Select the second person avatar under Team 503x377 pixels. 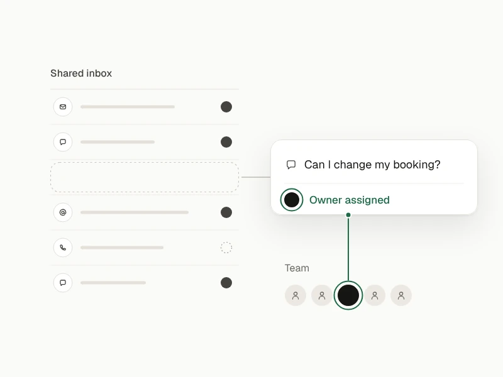[x=322, y=295]
